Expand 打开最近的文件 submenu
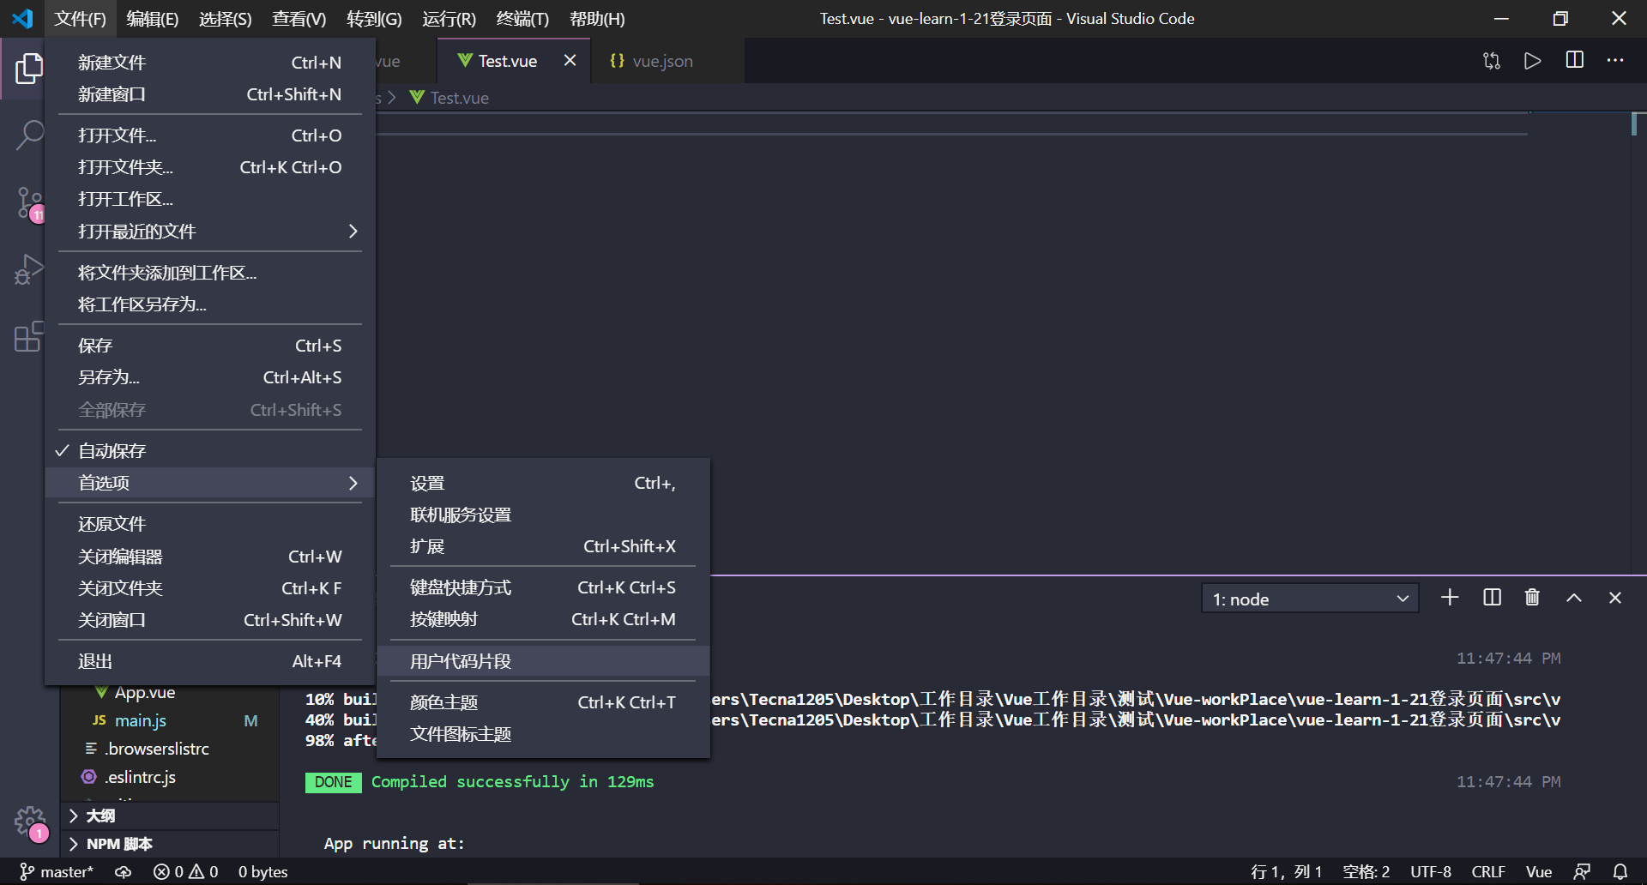 pos(210,232)
